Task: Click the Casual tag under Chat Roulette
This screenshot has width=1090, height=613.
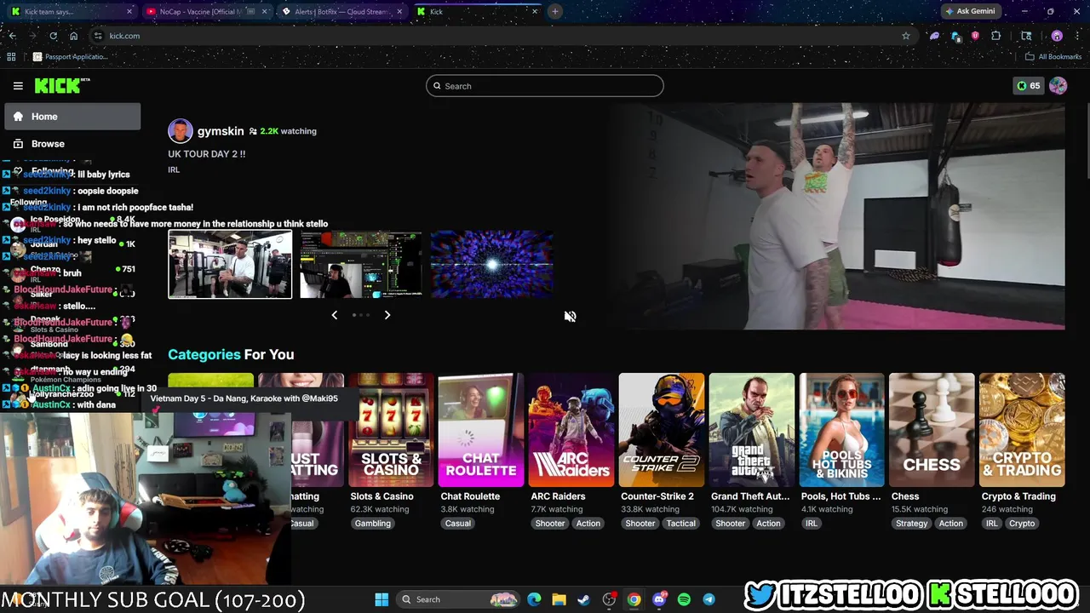Action: coord(458,524)
